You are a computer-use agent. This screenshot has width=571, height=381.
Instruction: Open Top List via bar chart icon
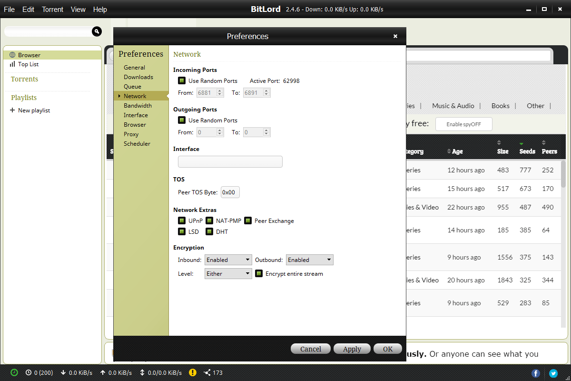(12, 64)
